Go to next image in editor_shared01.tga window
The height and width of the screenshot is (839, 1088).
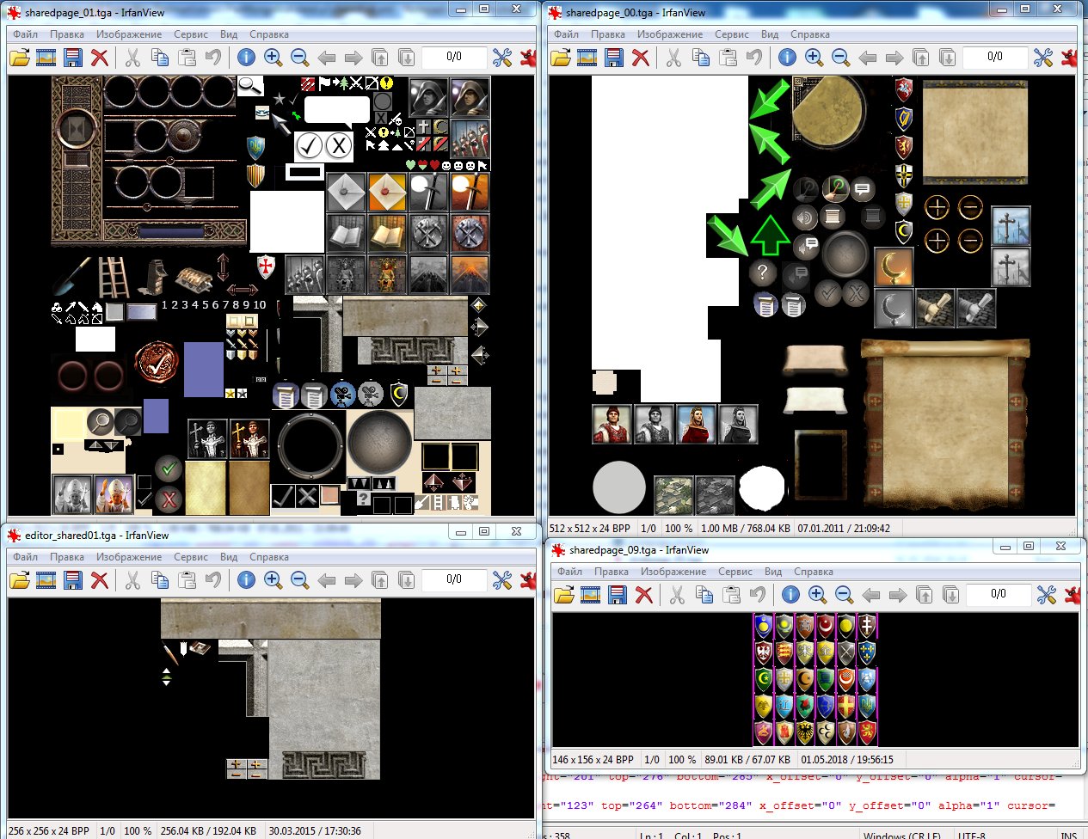(x=353, y=580)
